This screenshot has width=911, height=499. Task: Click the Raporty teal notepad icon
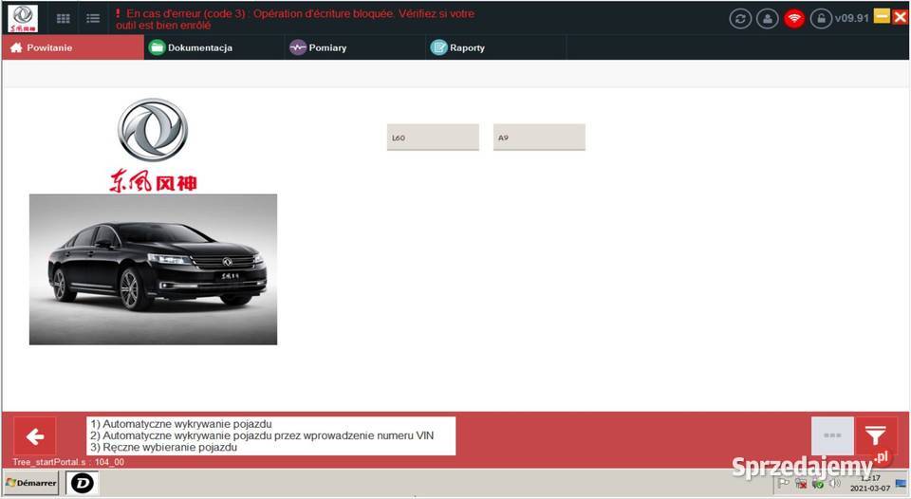coord(438,47)
